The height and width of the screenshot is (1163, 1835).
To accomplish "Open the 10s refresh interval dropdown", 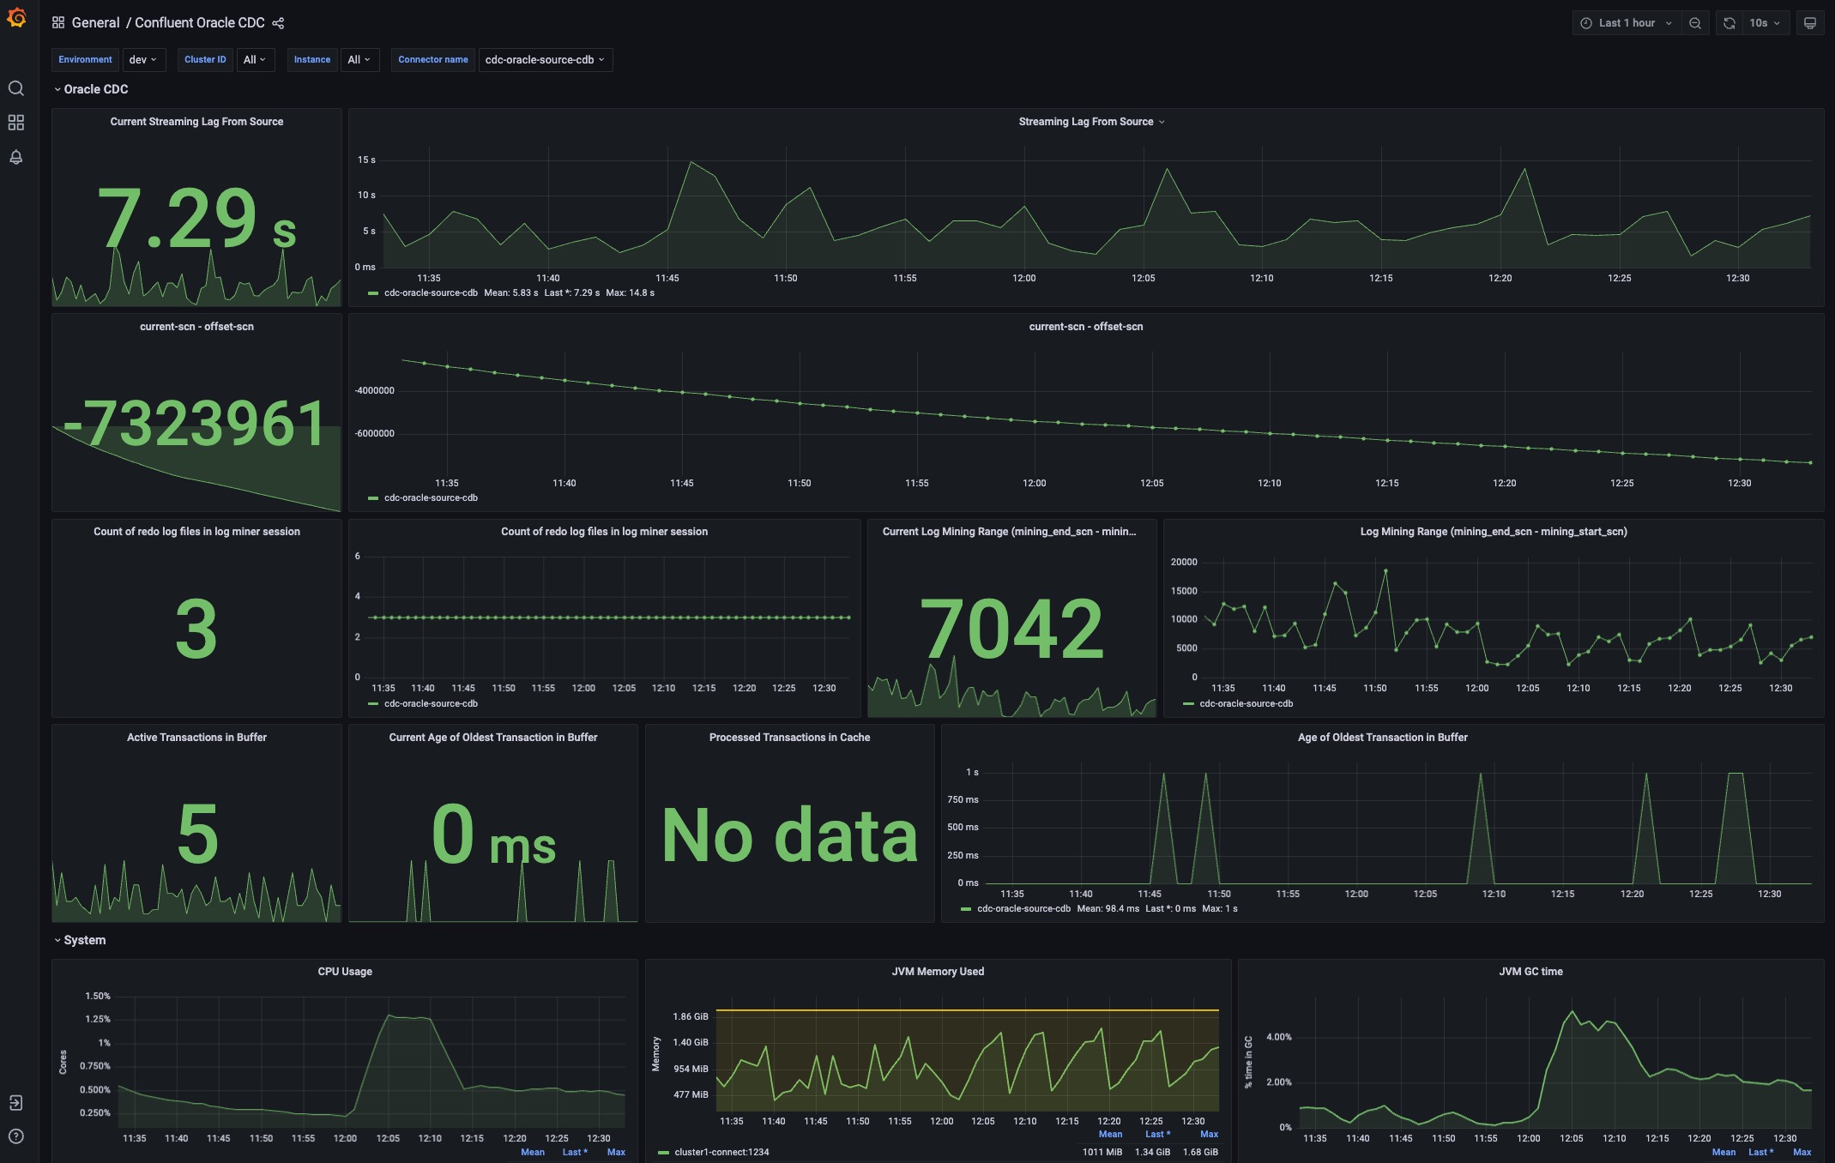I will pyautogui.click(x=1765, y=23).
